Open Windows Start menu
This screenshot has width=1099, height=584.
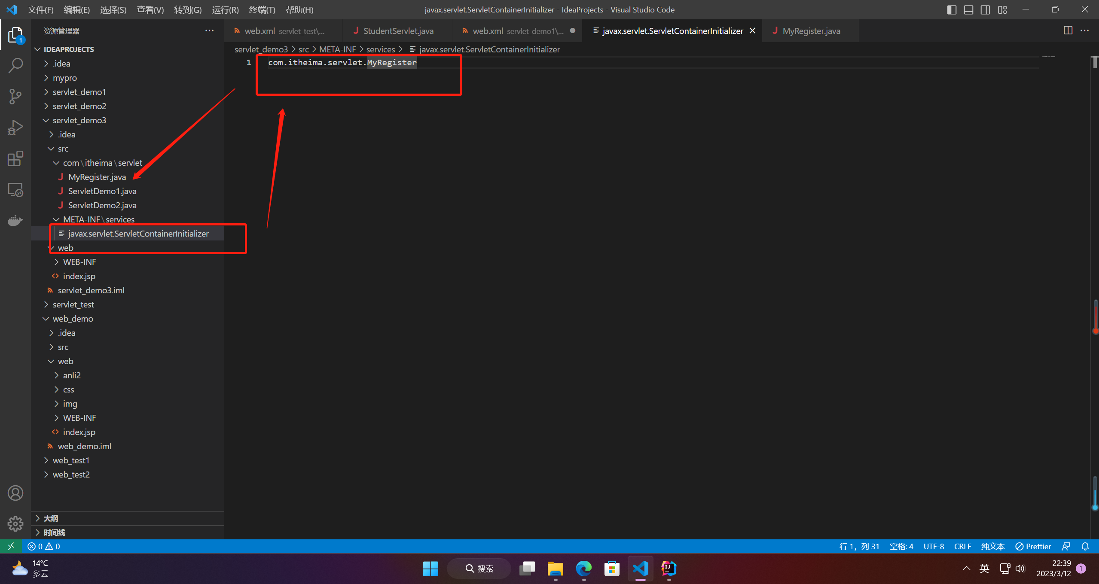[430, 569]
